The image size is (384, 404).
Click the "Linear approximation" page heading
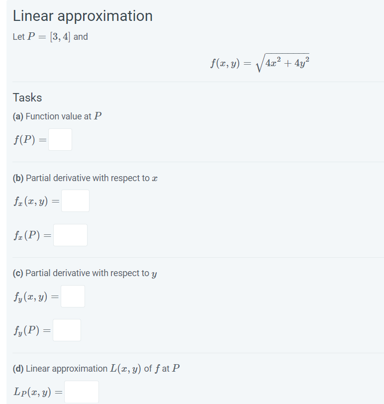(x=83, y=16)
